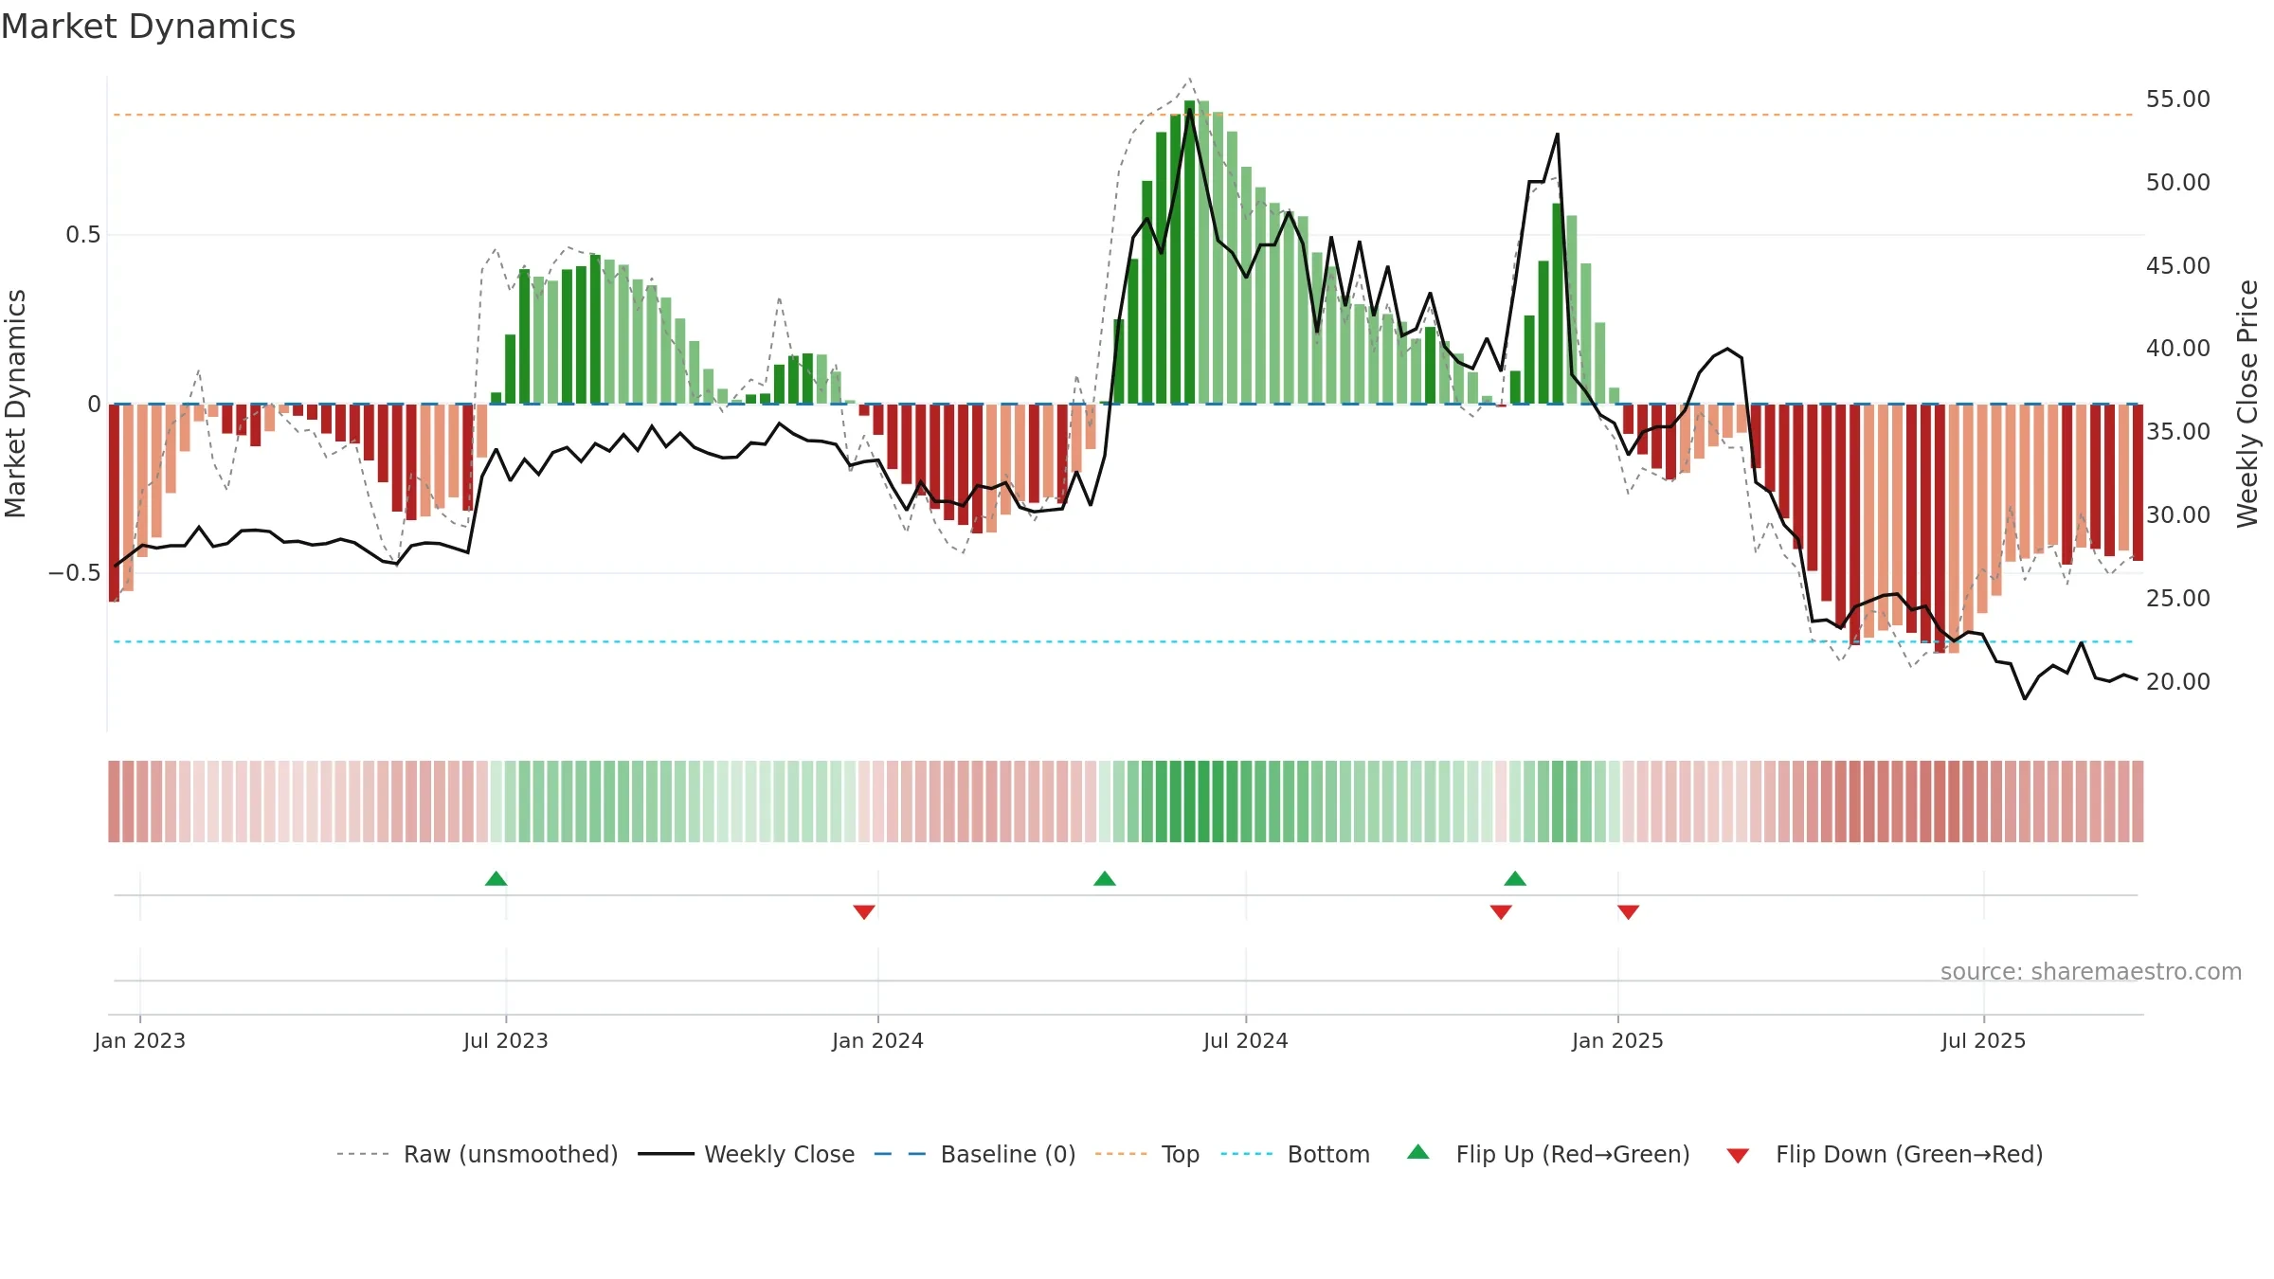This screenshot has height=1279, width=2274.
Task: Toggle Flip Down (Green→Red) legend entry
Action: click(x=1885, y=1154)
